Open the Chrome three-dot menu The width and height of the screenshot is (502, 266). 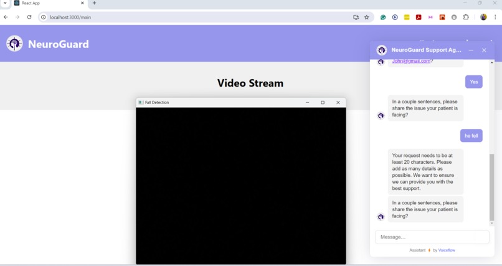pyautogui.click(x=495, y=17)
